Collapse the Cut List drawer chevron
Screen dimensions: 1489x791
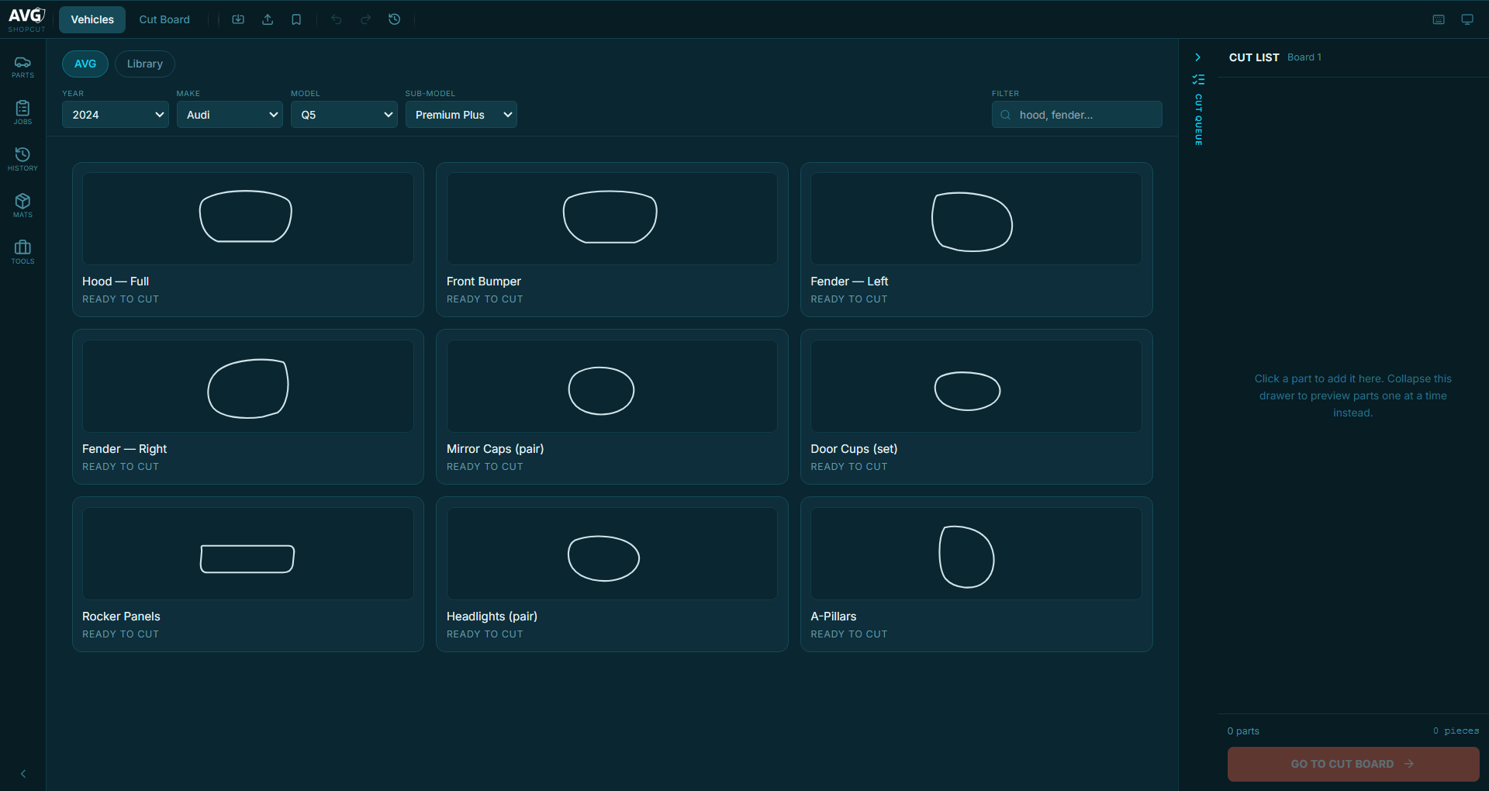click(1198, 57)
